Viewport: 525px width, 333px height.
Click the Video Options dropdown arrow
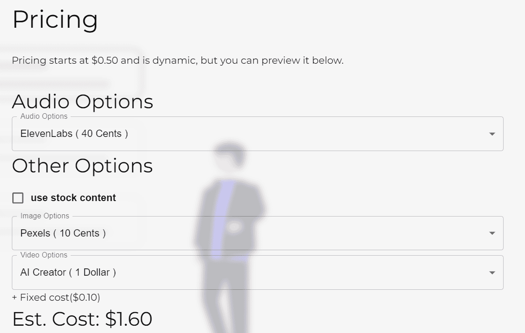[x=492, y=272]
